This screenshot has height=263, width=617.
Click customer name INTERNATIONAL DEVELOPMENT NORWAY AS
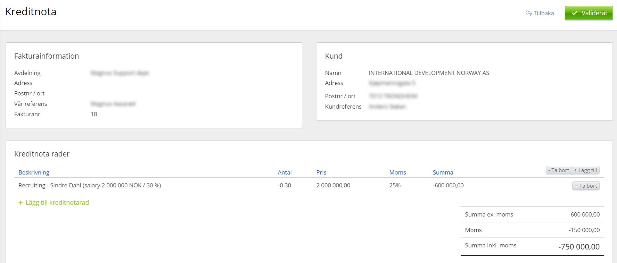click(x=429, y=73)
